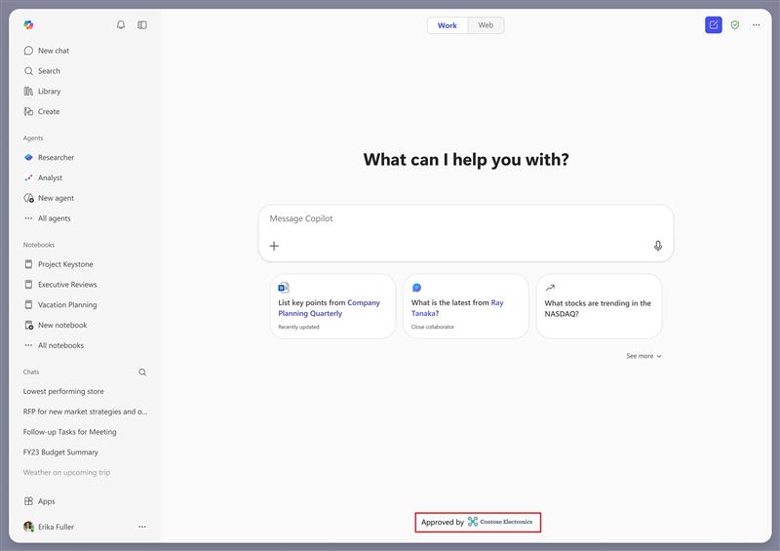This screenshot has height=551, width=780.
Task: Click the green shield protection icon
Action: tap(735, 25)
